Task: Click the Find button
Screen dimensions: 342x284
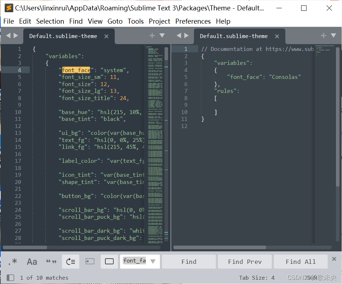Action: 189,261
